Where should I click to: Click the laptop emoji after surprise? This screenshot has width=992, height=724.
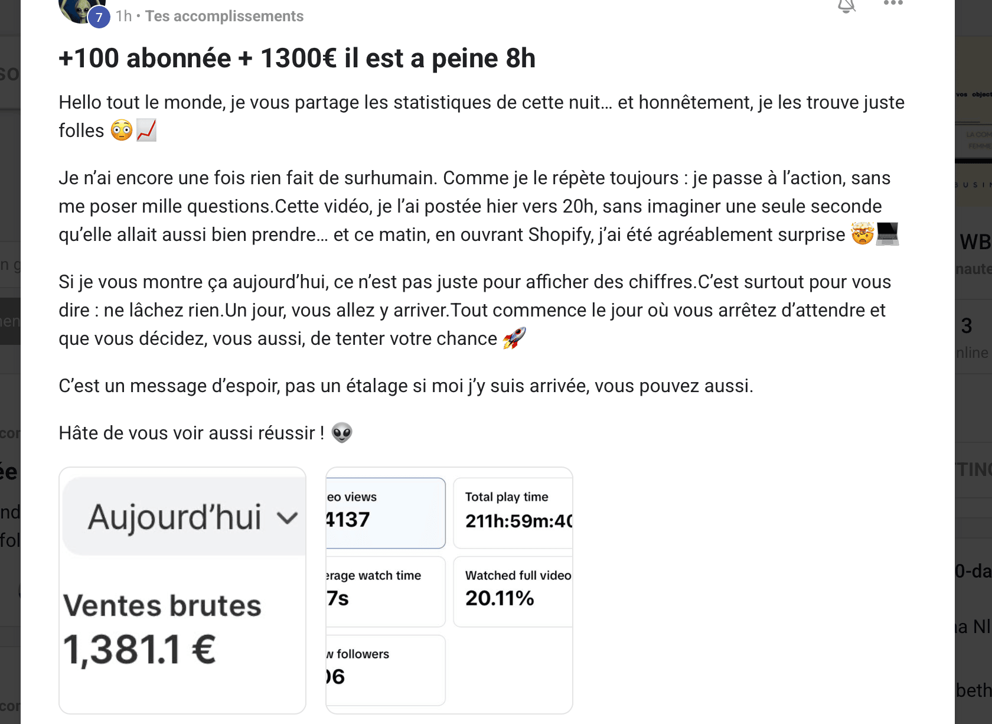click(x=887, y=234)
